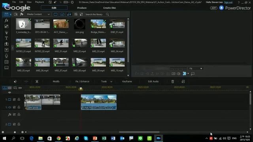Click the Fix / Enhance button
Viewport: 253px width, 142px height.
tap(82, 82)
